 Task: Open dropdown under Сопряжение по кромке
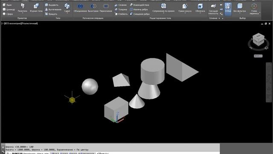pos(163,13)
